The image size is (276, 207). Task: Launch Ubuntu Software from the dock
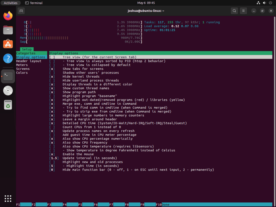pos(8,44)
